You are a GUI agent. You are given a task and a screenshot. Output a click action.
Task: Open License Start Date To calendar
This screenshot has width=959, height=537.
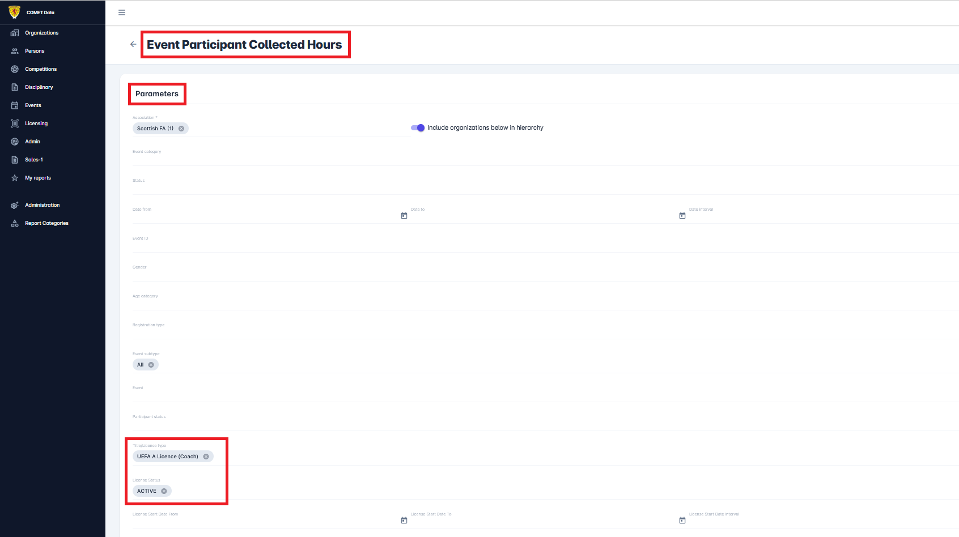pyautogui.click(x=682, y=521)
